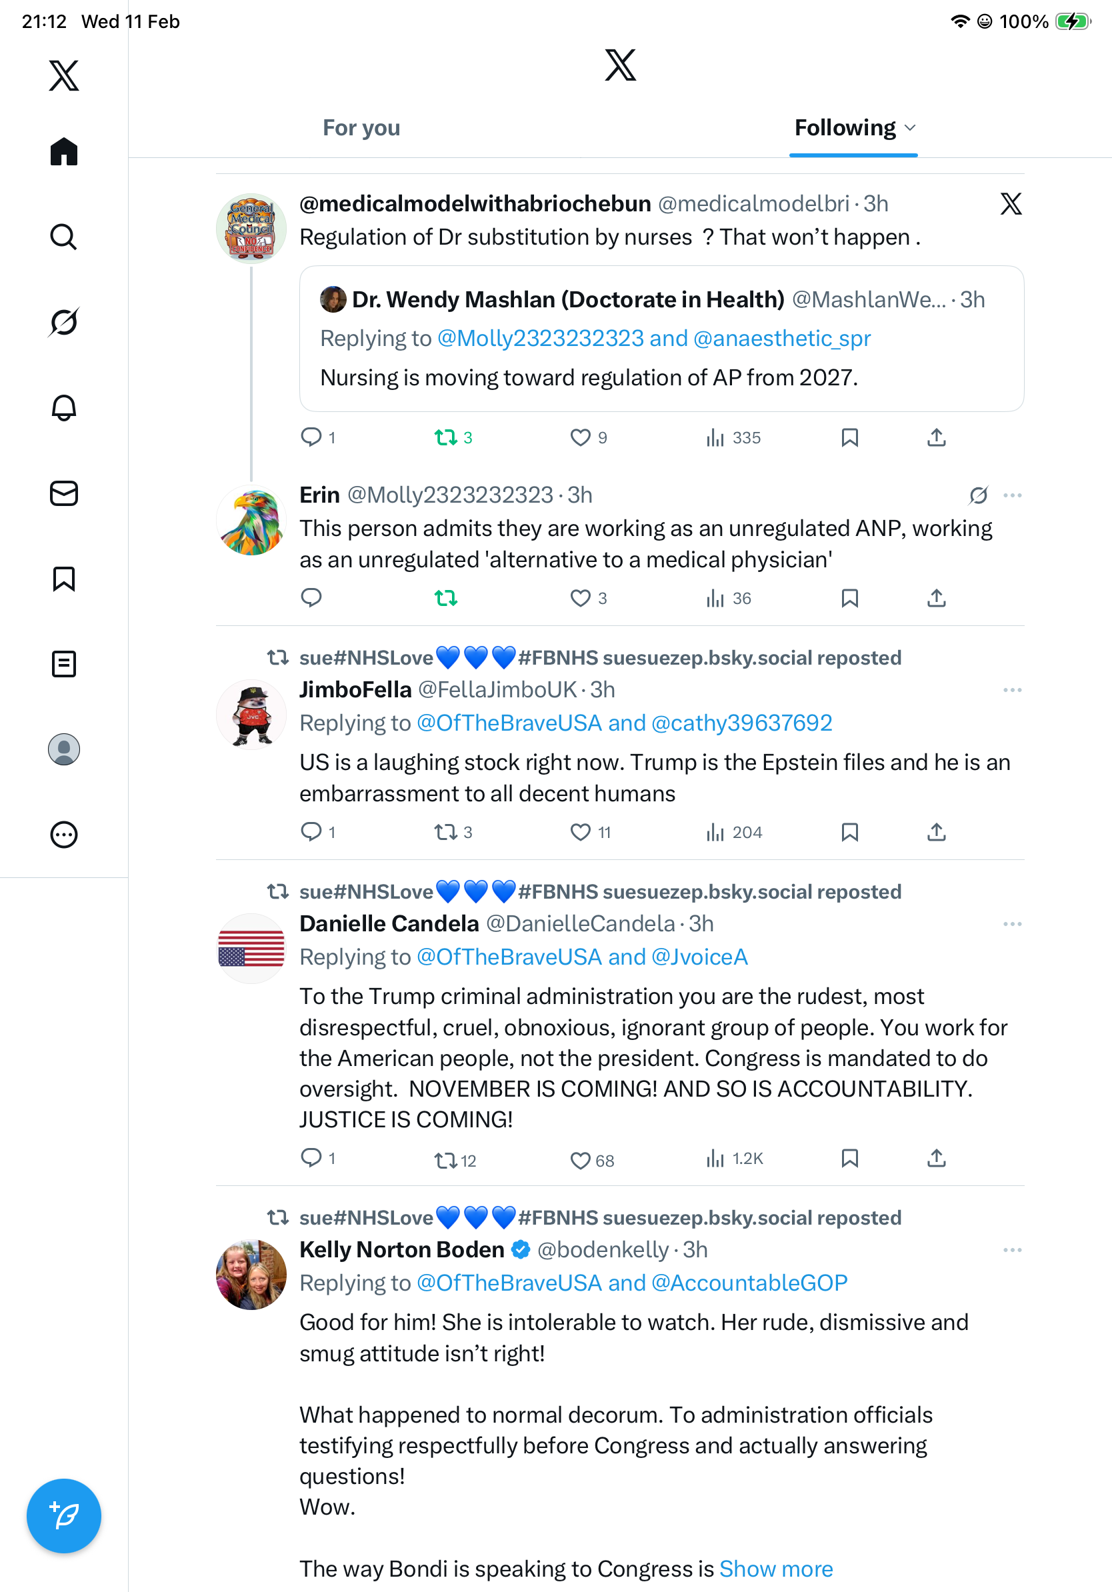Open the Search icon in sidebar
The width and height of the screenshot is (1112, 1592).
[x=64, y=237]
